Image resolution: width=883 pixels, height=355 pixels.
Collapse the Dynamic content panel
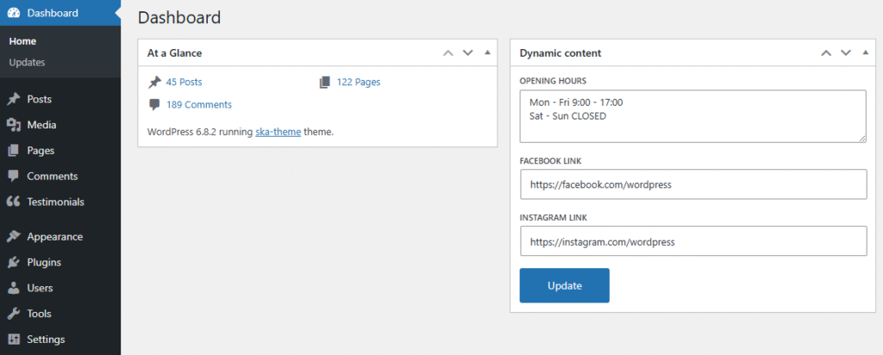coord(865,53)
